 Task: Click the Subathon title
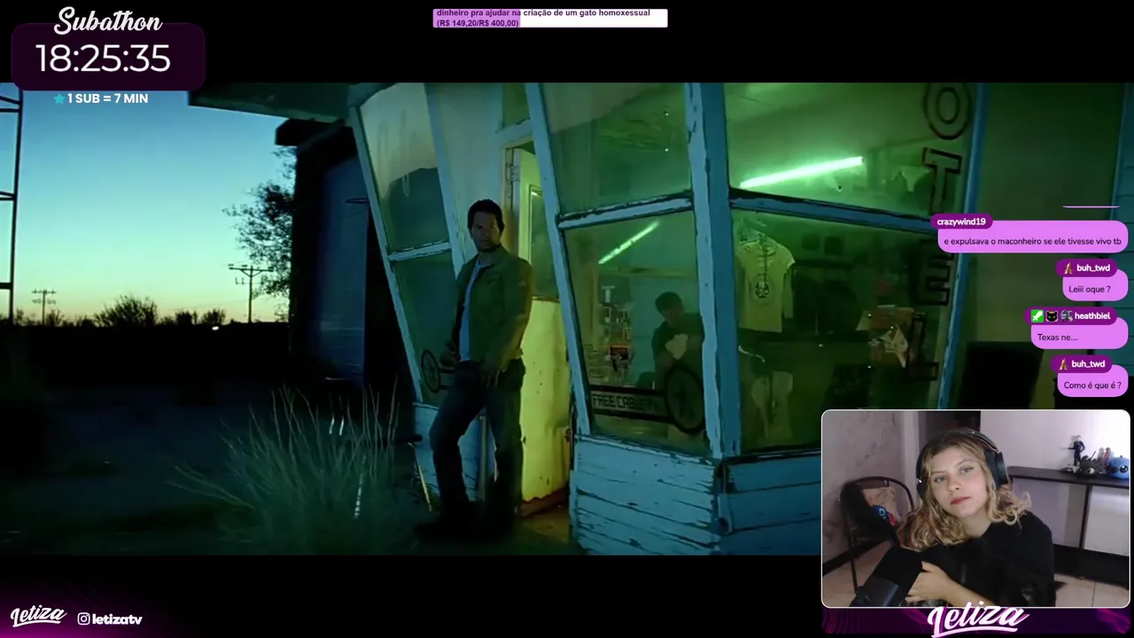[108, 21]
